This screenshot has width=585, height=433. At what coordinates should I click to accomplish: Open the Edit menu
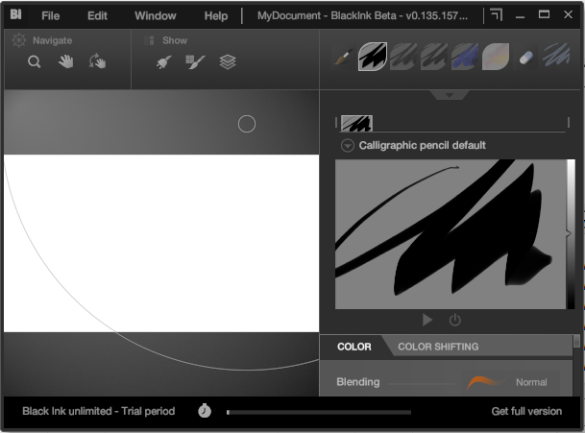pyautogui.click(x=97, y=15)
